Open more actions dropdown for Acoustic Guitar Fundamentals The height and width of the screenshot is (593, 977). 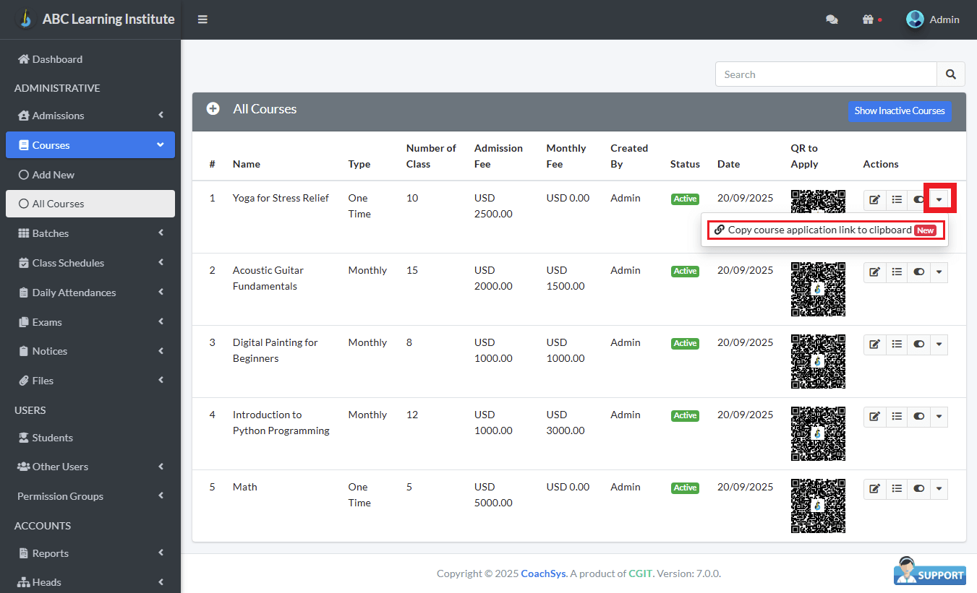click(x=939, y=272)
